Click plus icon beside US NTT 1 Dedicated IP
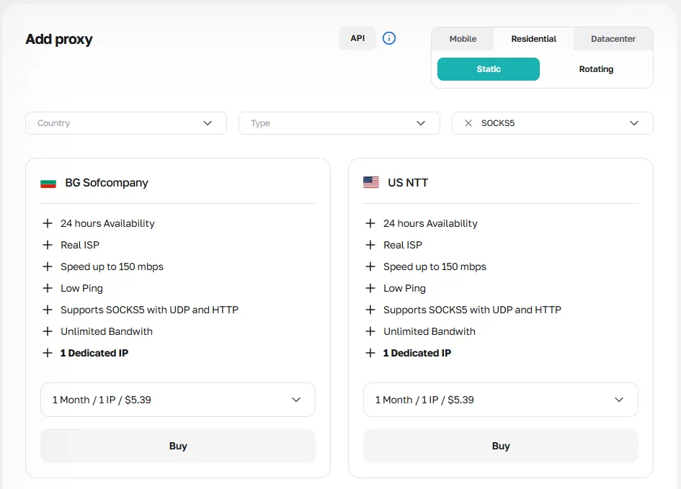The height and width of the screenshot is (489, 681). tap(370, 353)
